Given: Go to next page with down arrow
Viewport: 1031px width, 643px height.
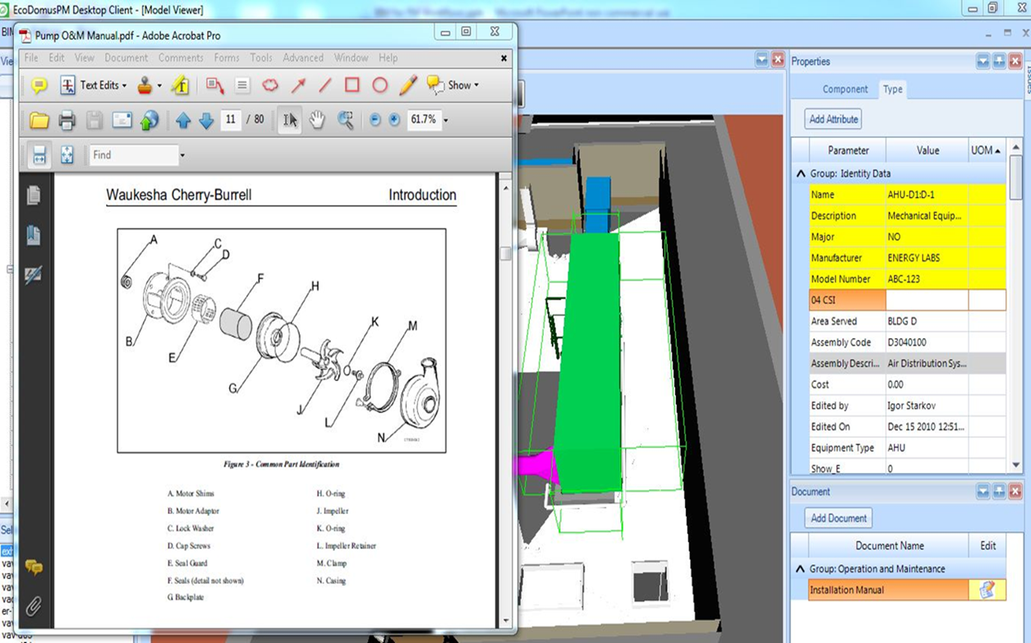Looking at the screenshot, I should (x=206, y=121).
